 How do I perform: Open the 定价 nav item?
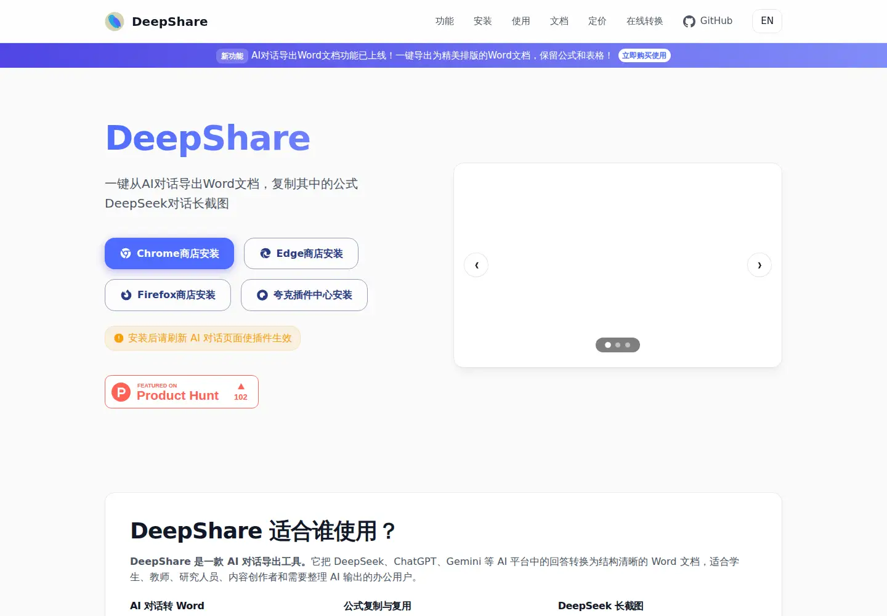pos(597,21)
